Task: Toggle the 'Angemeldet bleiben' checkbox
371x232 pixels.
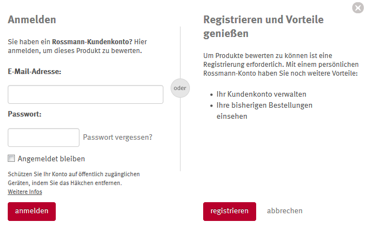Action: tap(12, 159)
